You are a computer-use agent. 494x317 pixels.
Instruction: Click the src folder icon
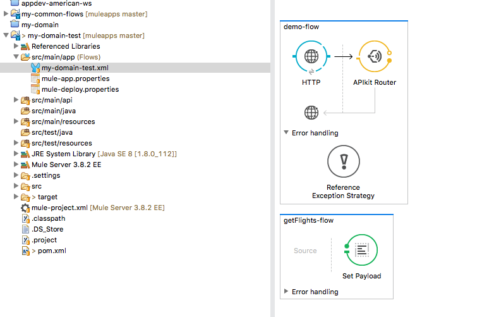click(x=25, y=187)
